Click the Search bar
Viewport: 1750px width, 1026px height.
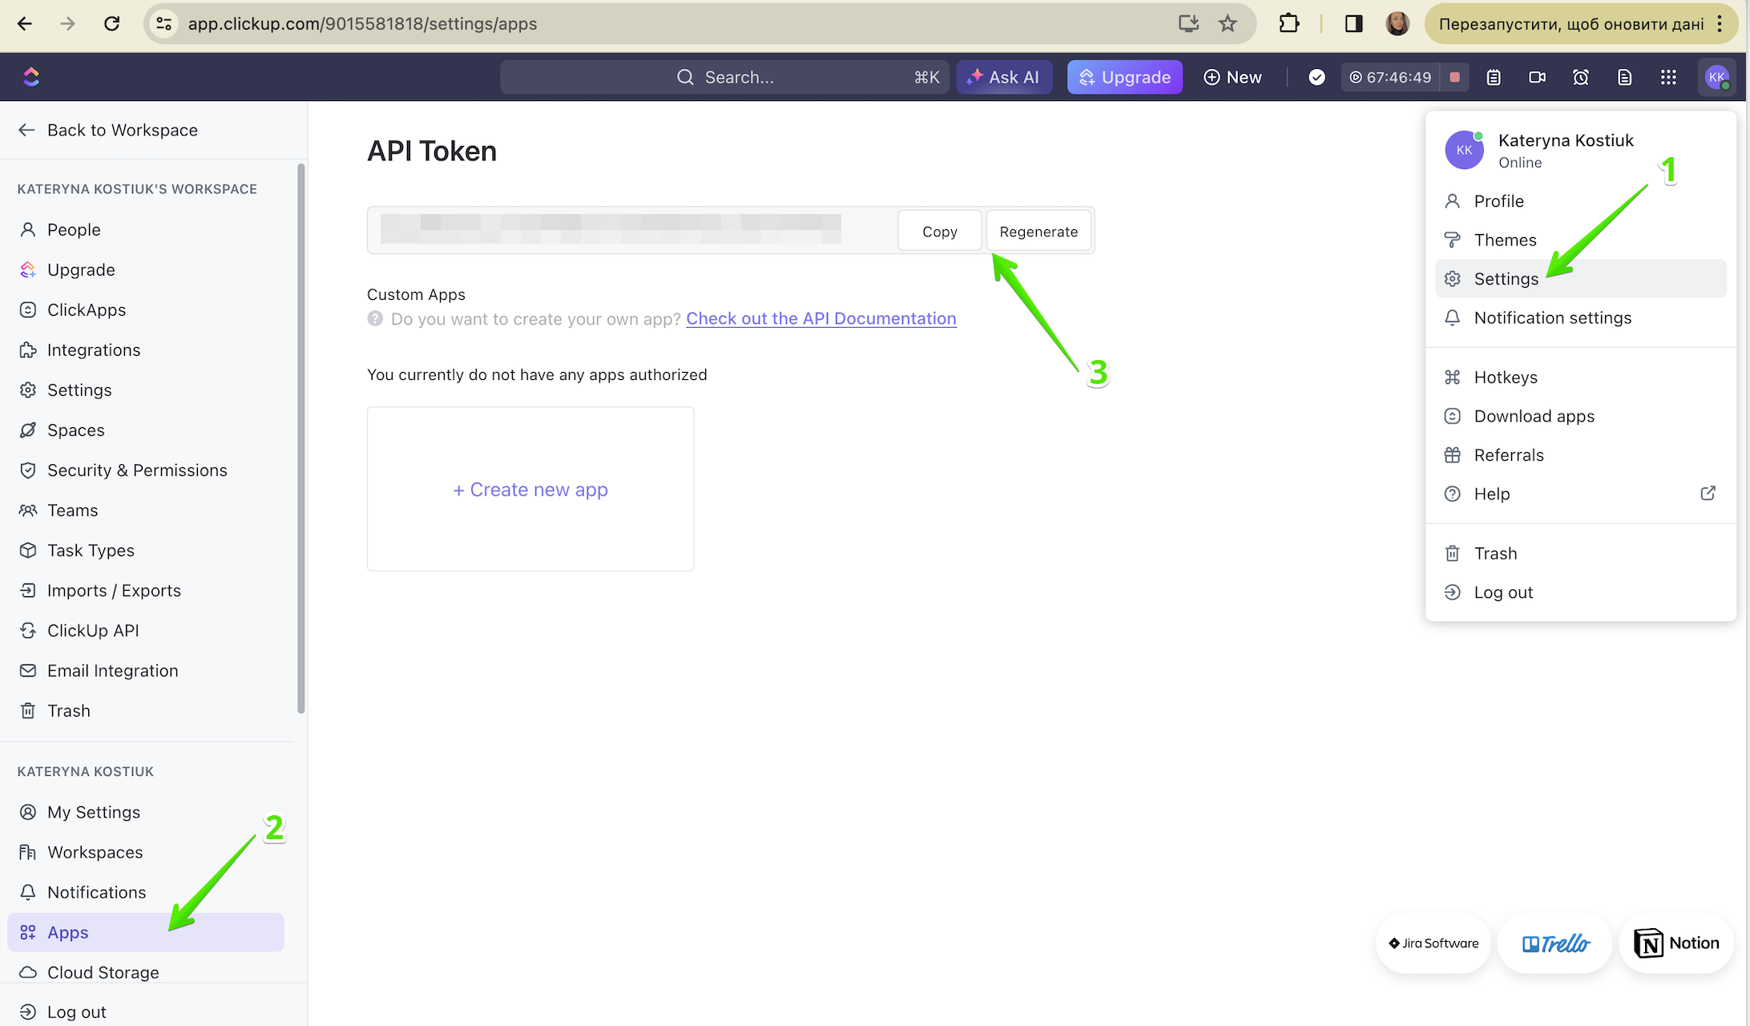point(725,77)
